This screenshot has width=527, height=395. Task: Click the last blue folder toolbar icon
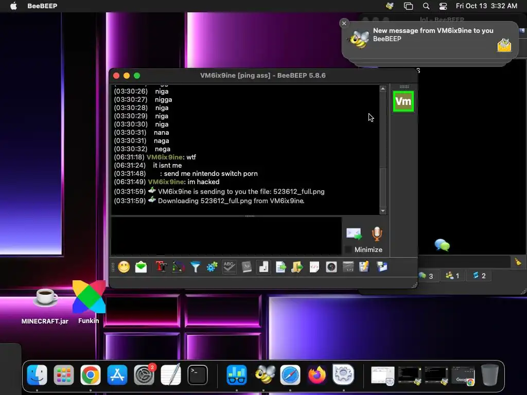click(382, 267)
